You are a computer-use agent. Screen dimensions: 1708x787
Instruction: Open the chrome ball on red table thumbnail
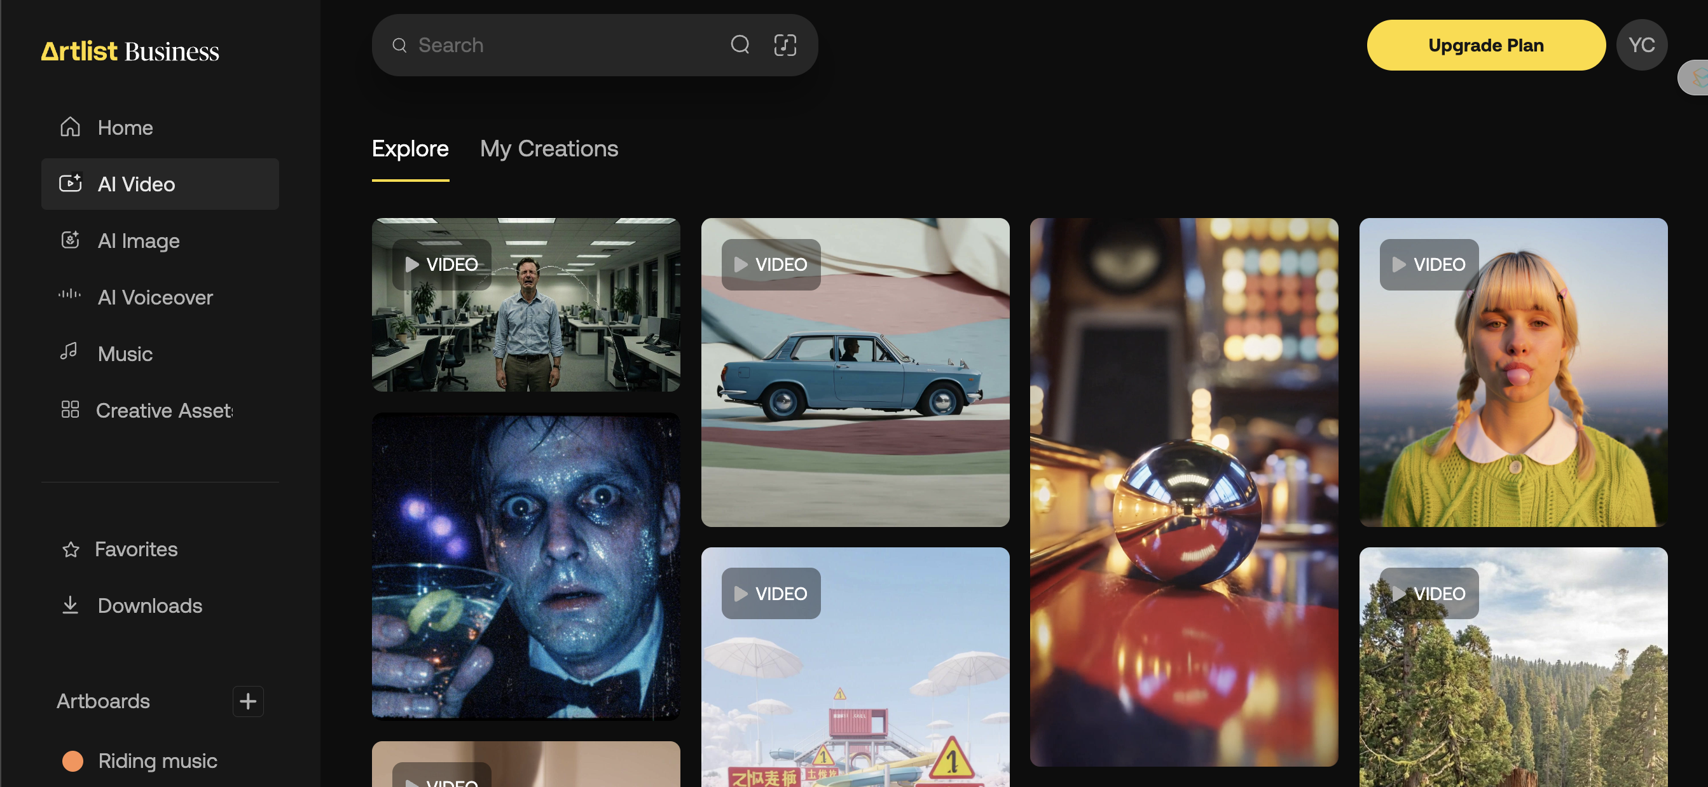[x=1183, y=492]
